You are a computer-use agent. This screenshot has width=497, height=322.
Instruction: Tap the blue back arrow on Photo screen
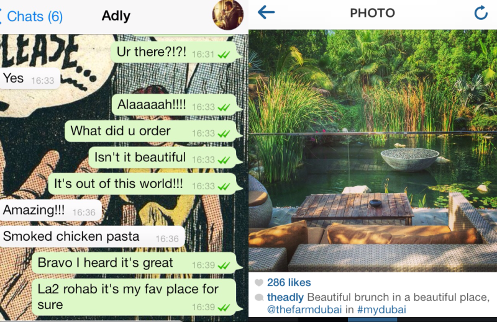[267, 12]
